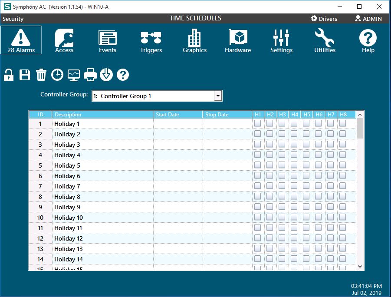Screen dimensions: 391x297
Task: Click the scroll up arrow in holiday table
Action: [360, 115]
